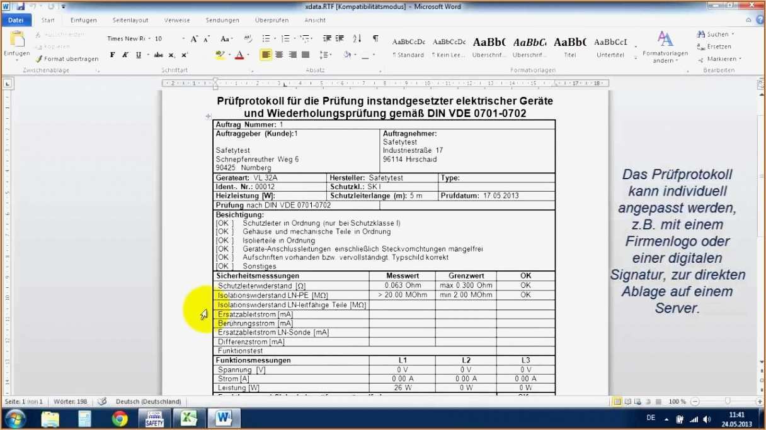
Task: Toggle bold formatting in the ribbon
Action: coord(111,55)
